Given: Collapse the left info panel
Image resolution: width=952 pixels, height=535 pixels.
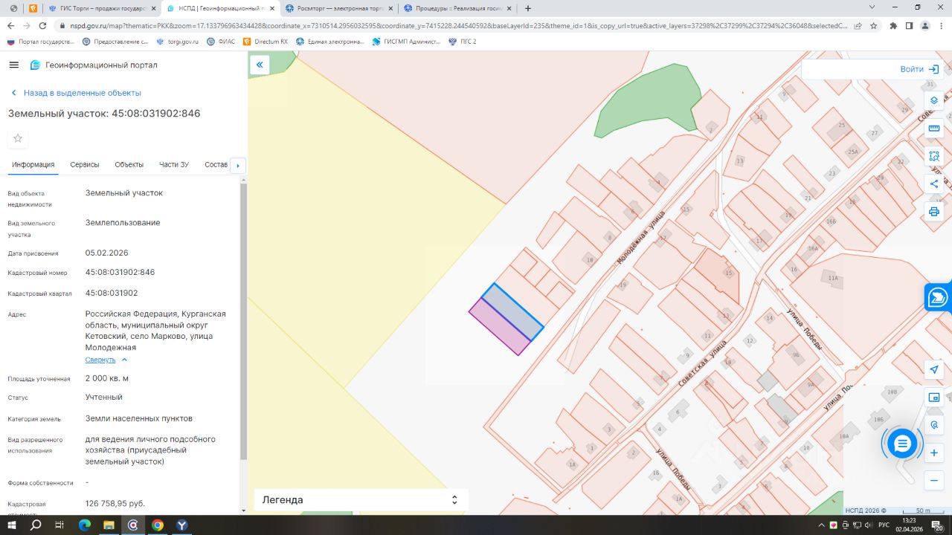Looking at the screenshot, I should pos(260,65).
